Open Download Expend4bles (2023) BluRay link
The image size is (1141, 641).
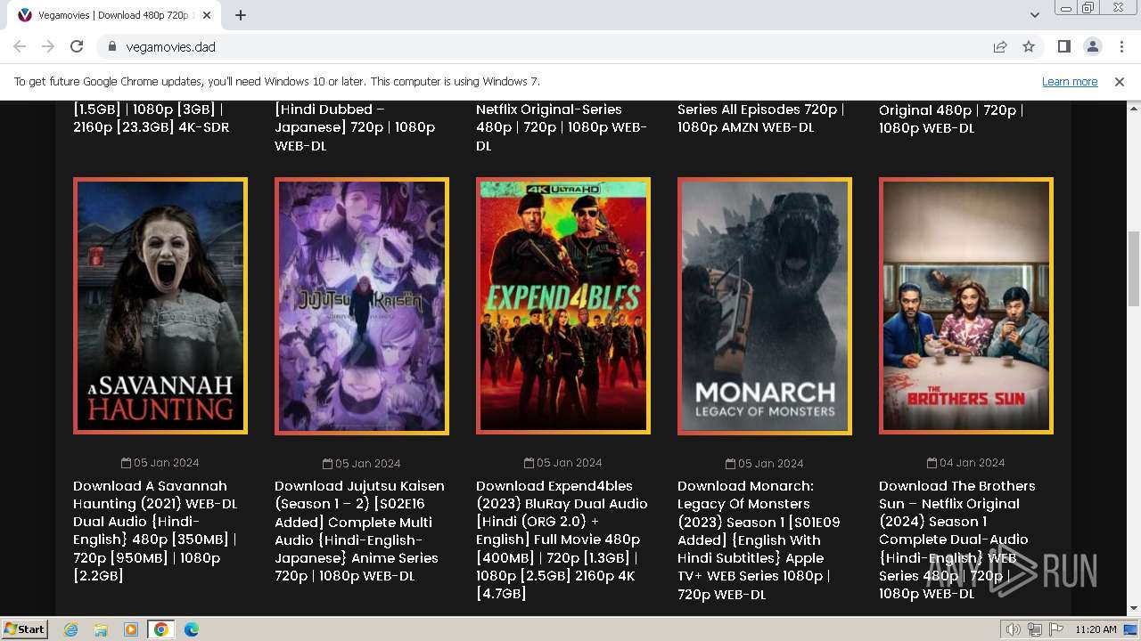click(562, 540)
